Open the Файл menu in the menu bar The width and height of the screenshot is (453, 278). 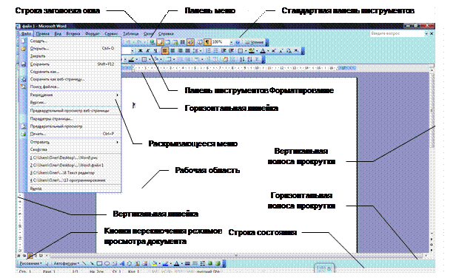click(x=27, y=33)
